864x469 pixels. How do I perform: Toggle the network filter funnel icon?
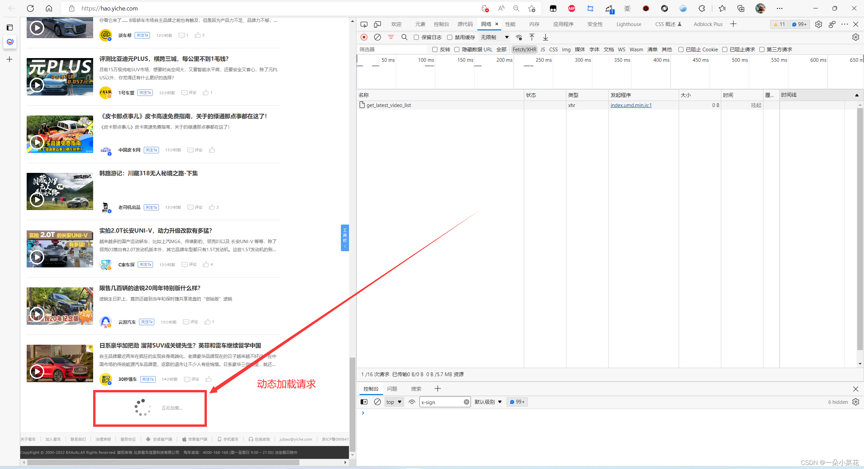(x=391, y=37)
